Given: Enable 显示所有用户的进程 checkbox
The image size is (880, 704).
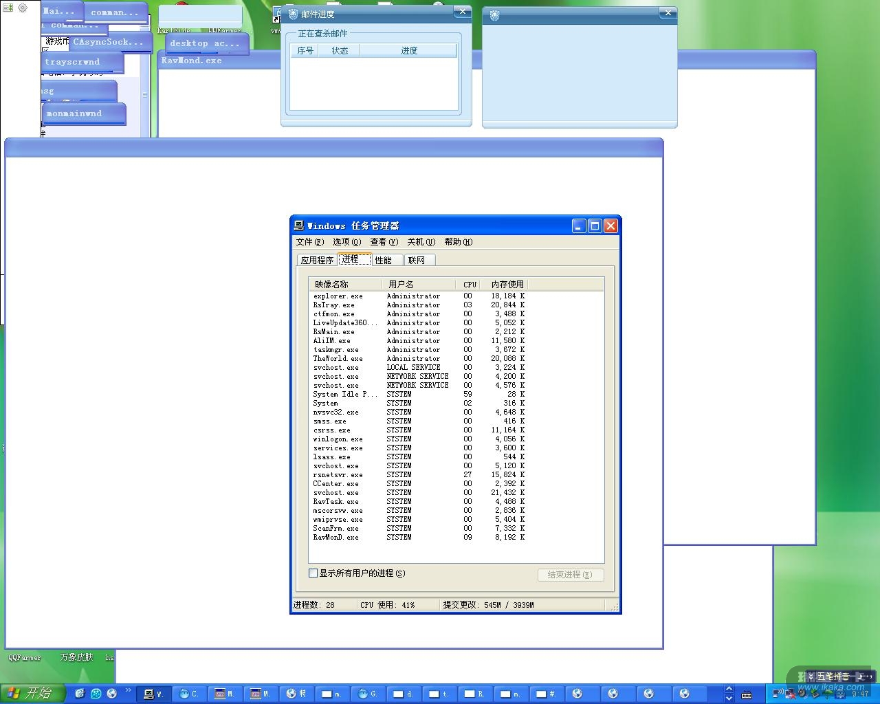Looking at the screenshot, I should click(313, 573).
